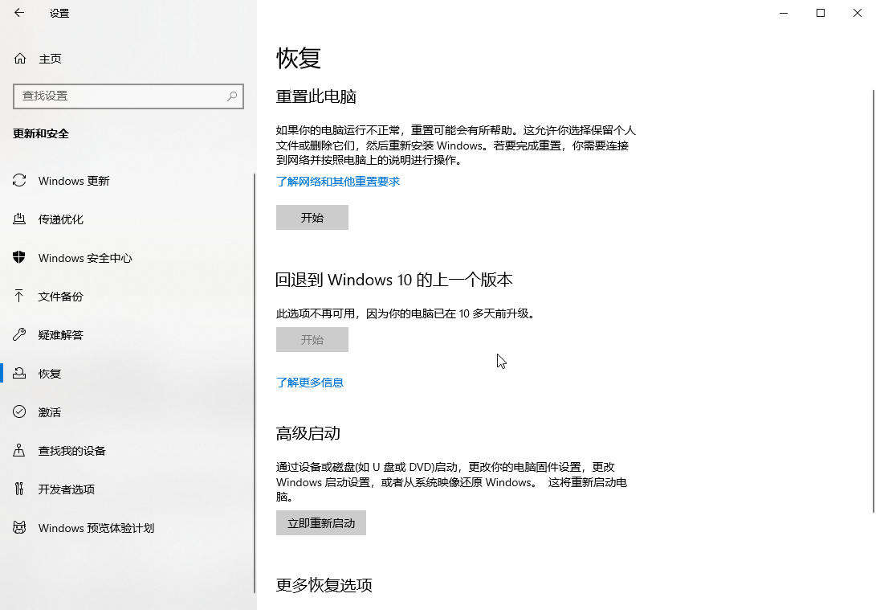Click the 查找设置 search field
Image resolution: width=876 pixels, height=610 pixels.
[128, 96]
